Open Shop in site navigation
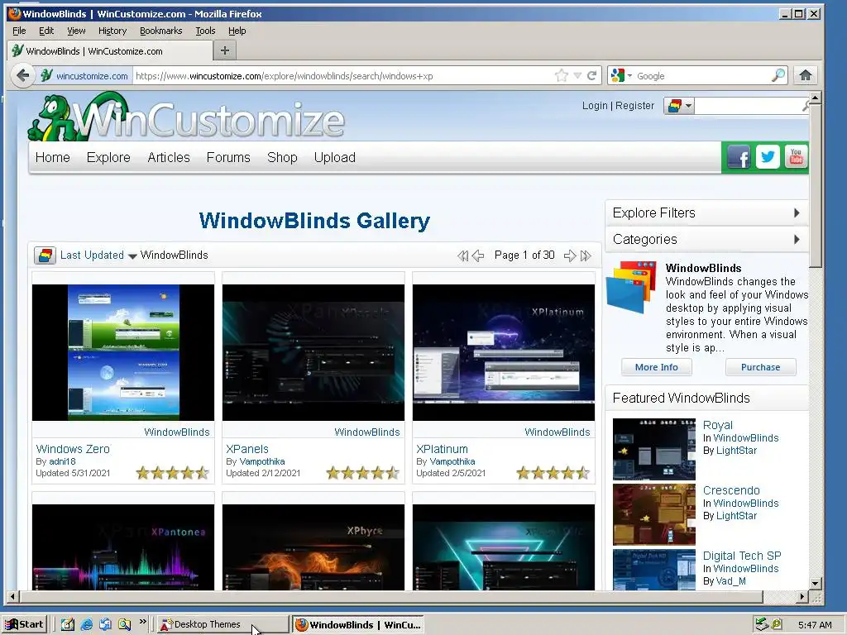The width and height of the screenshot is (847, 635). pyautogui.click(x=282, y=158)
